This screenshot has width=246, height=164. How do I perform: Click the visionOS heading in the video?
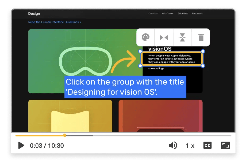point(160,49)
